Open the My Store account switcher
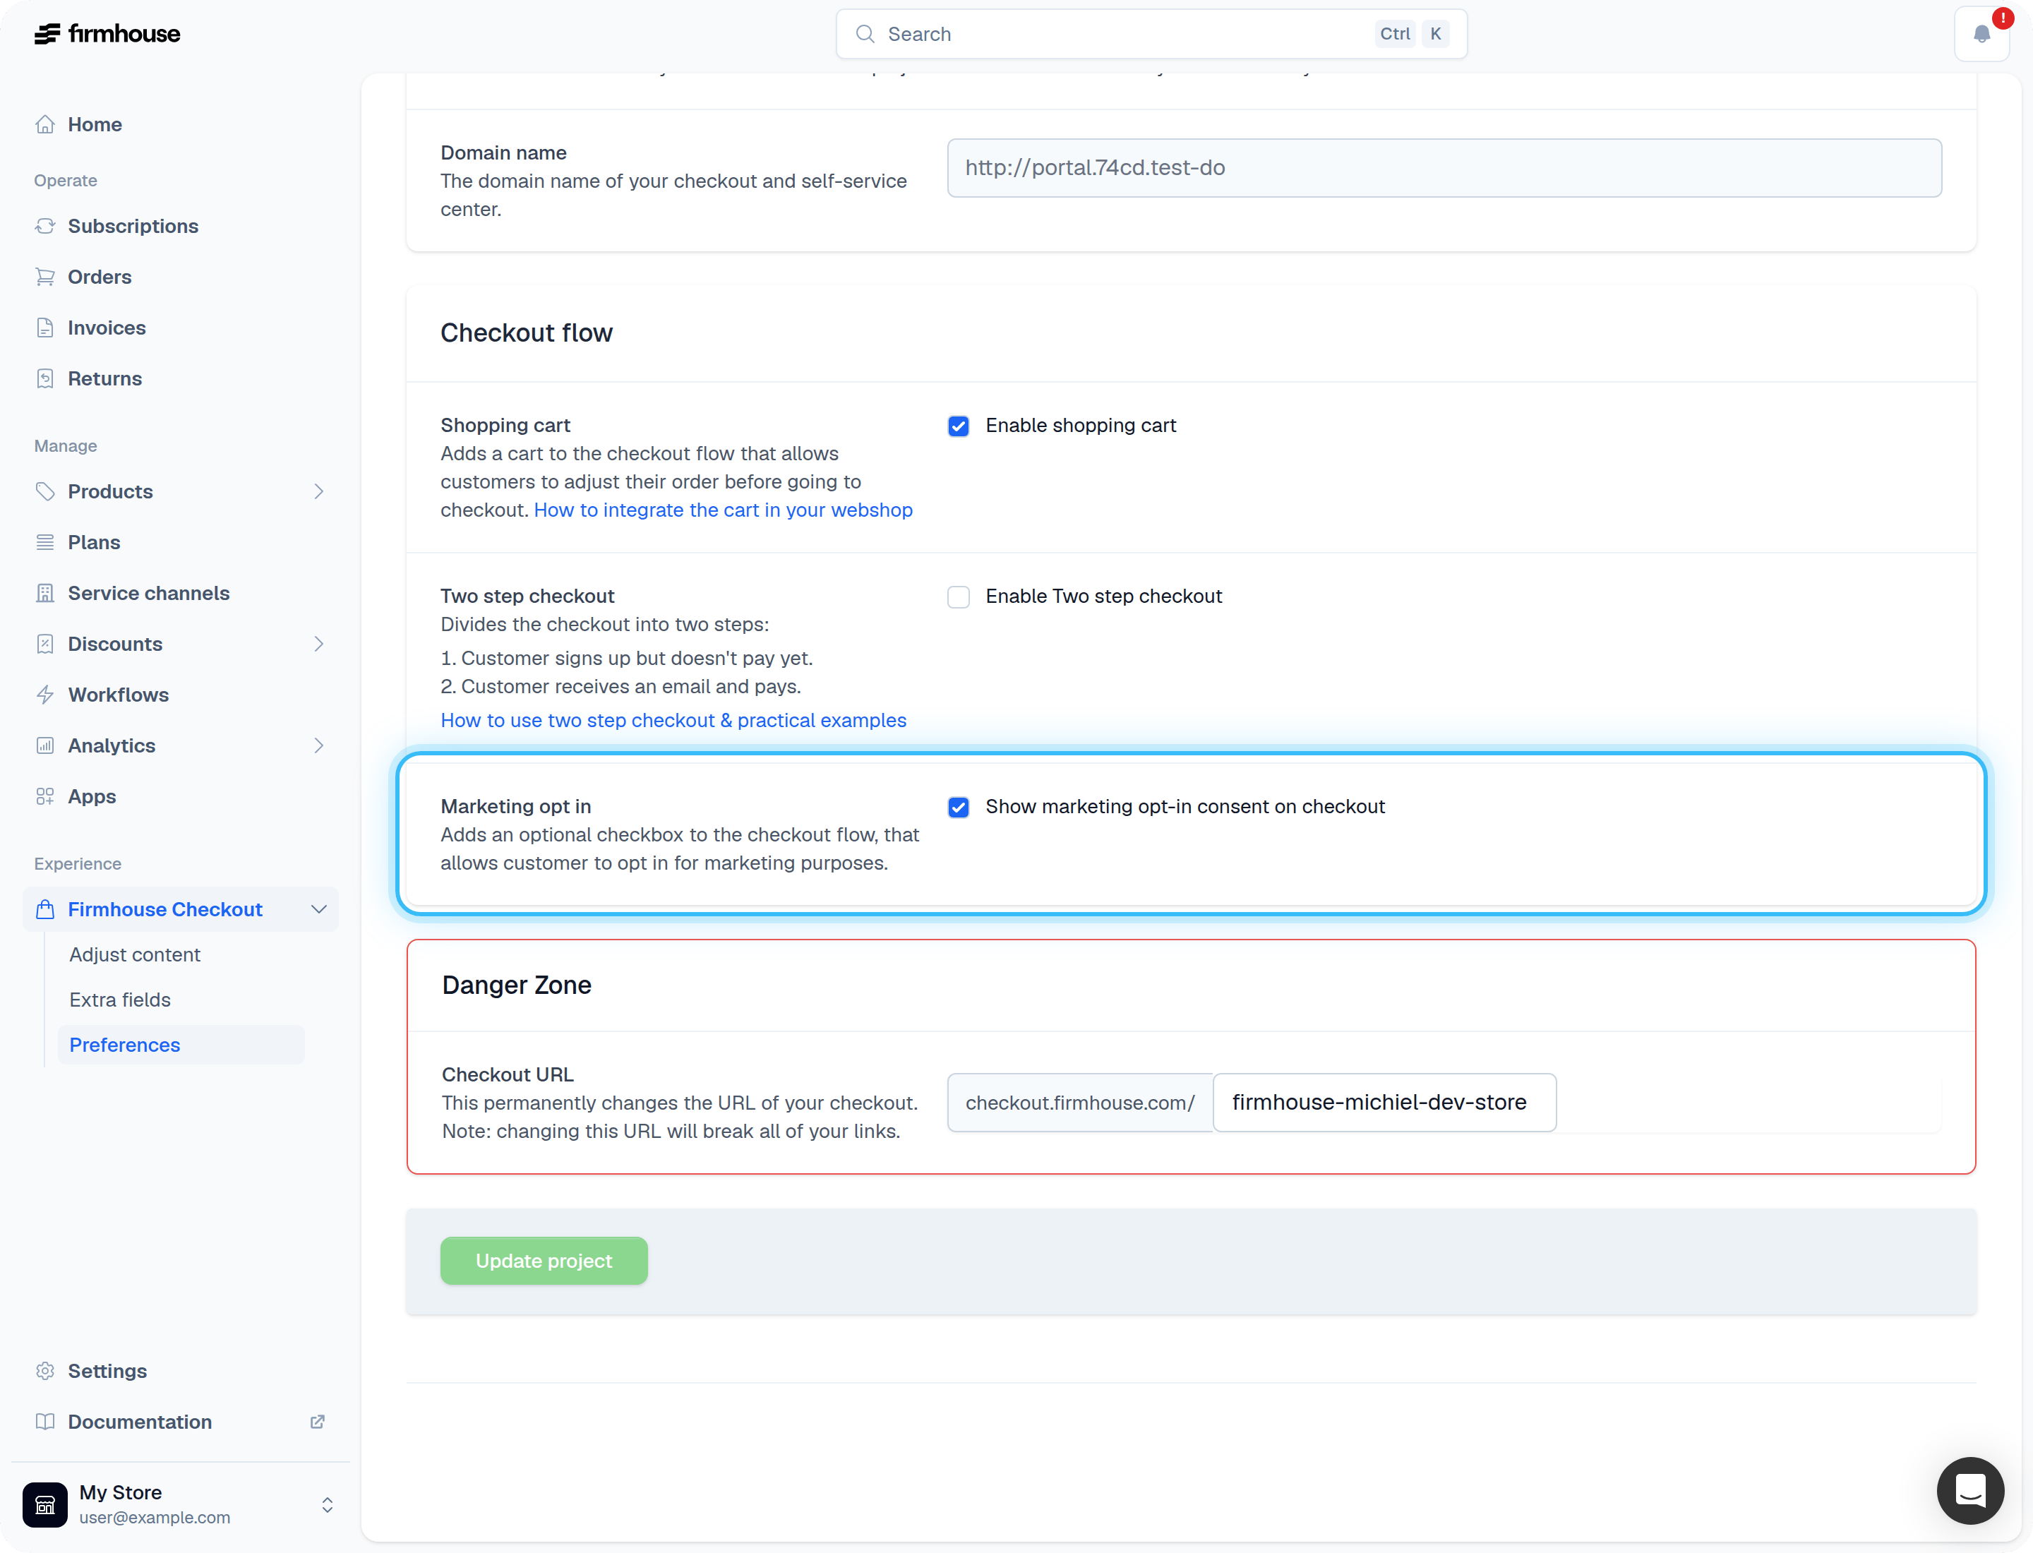Image resolution: width=2033 pixels, height=1553 pixels. pyautogui.click(x=328, y=1505)
